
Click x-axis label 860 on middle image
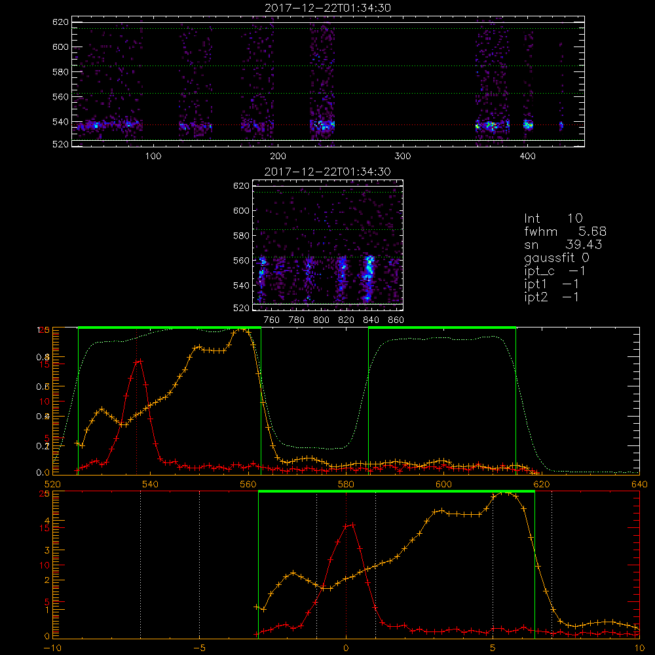click(x=396, y=320)
